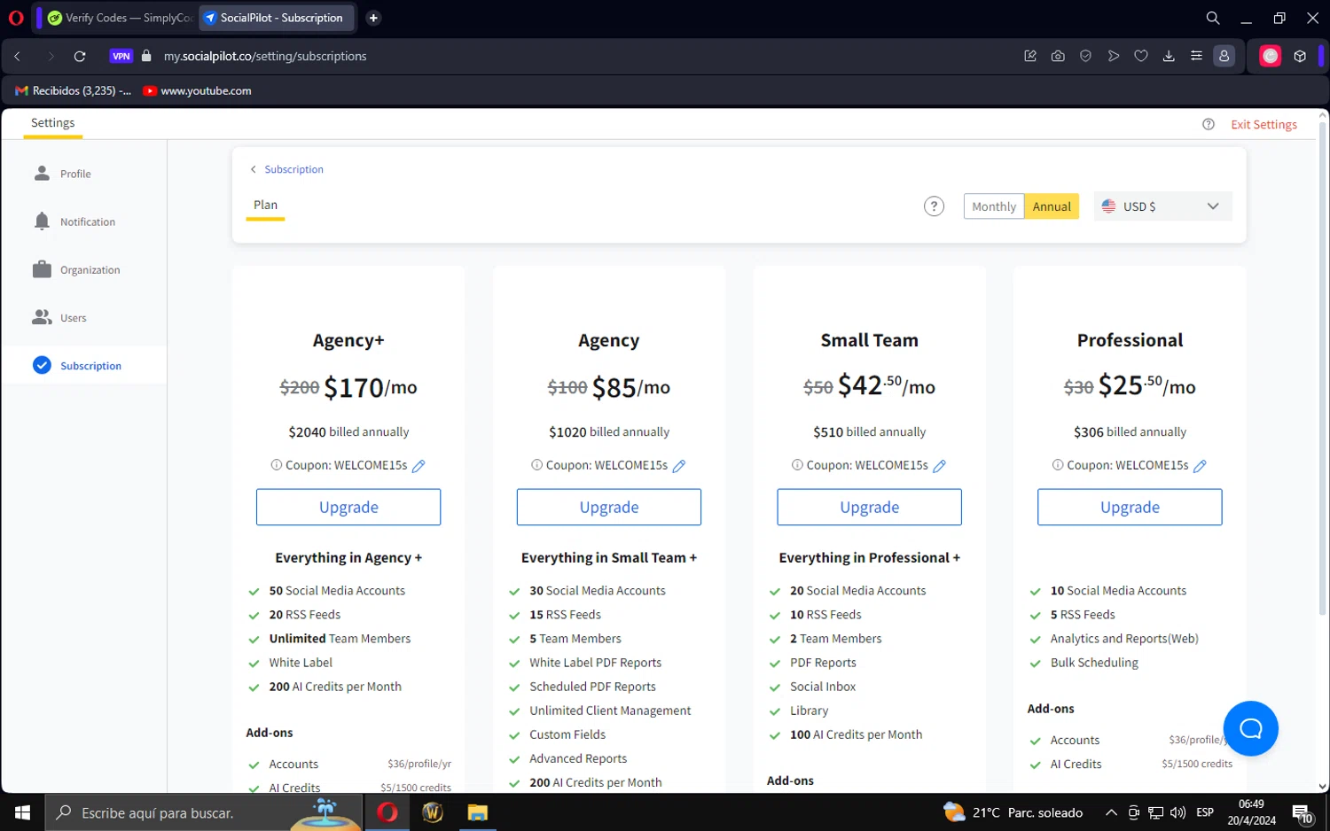The height and width of the screenshot is (831, 1330).
Task: Open the Opera menu logo
Action: pyautogui.click(x=16, y=18)
